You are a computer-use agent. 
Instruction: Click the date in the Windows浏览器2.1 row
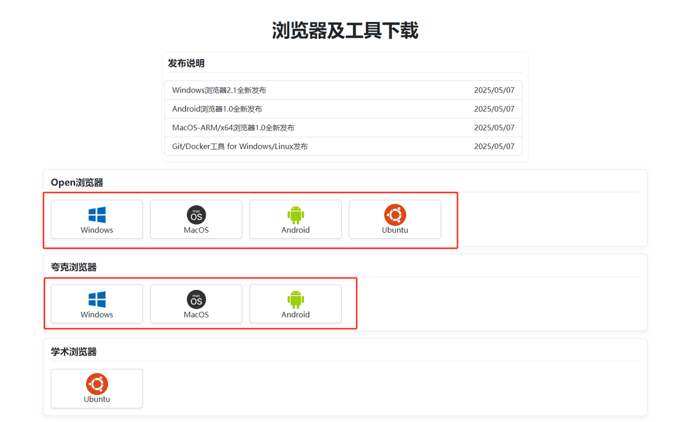494,90
